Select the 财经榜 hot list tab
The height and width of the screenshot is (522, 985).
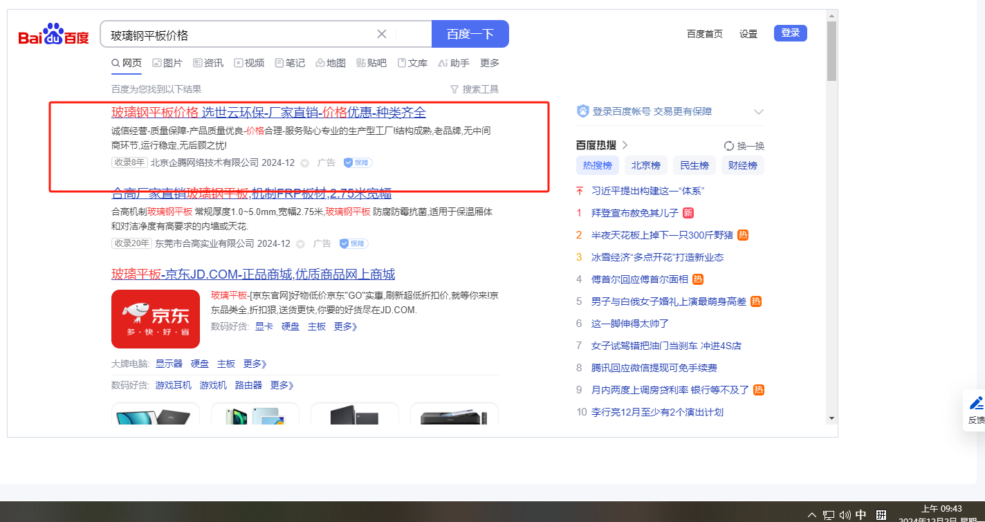[x=742, y=165]
